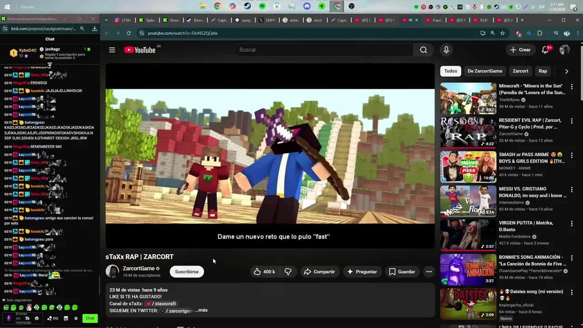The height and width of the screenshot is (328, 583).
Task: Open Steam from the taskbar
Action: (247, 6)
